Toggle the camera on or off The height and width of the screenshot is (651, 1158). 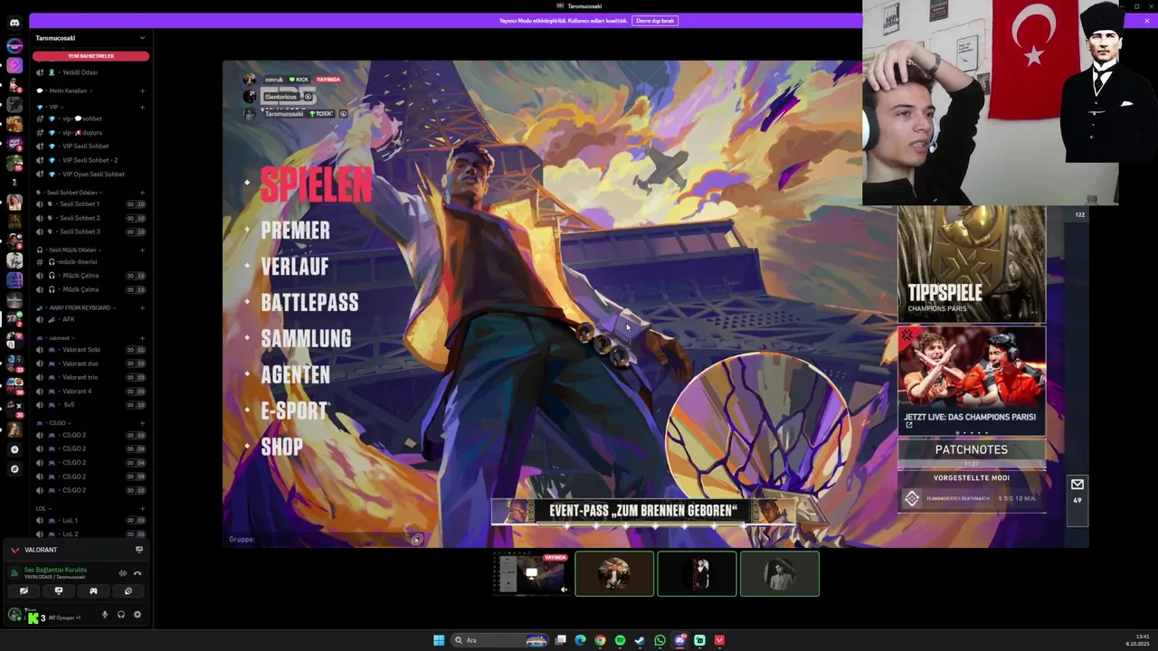(x=24, y=590)
